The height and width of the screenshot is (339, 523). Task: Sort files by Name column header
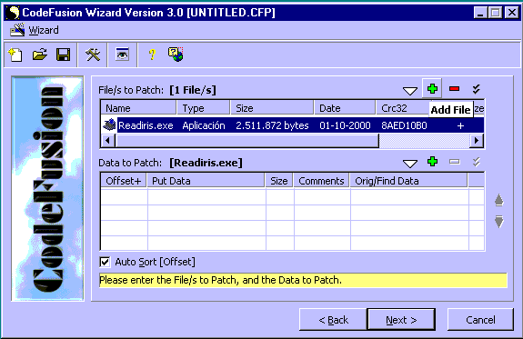point(138,108)
